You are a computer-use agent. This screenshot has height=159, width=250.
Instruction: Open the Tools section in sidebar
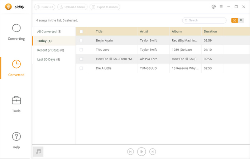click(16, 104)
